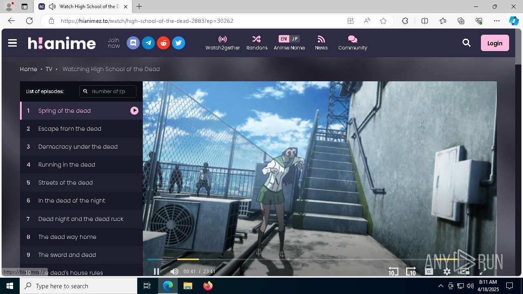Mute the video player volume
The width and height of the screenshot is (523, 294).
click(174, 272)
